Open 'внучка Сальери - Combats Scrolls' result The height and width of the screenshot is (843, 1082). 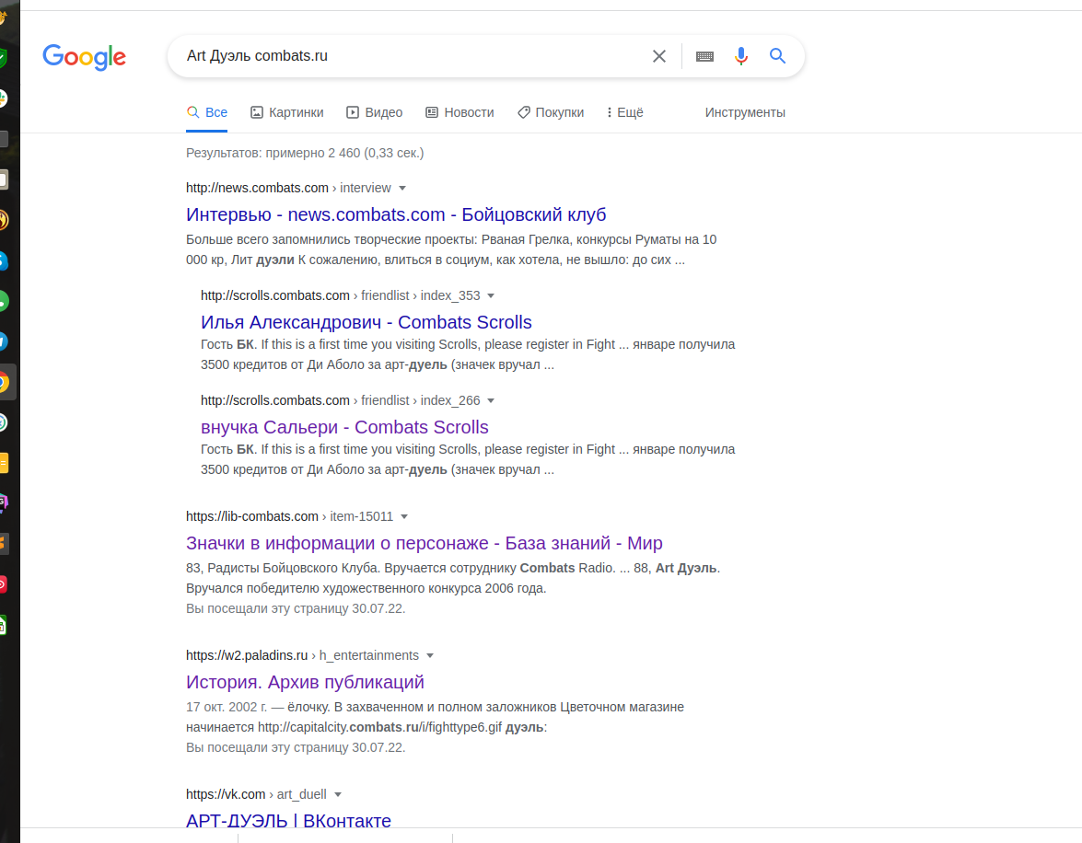pos(344,427)
